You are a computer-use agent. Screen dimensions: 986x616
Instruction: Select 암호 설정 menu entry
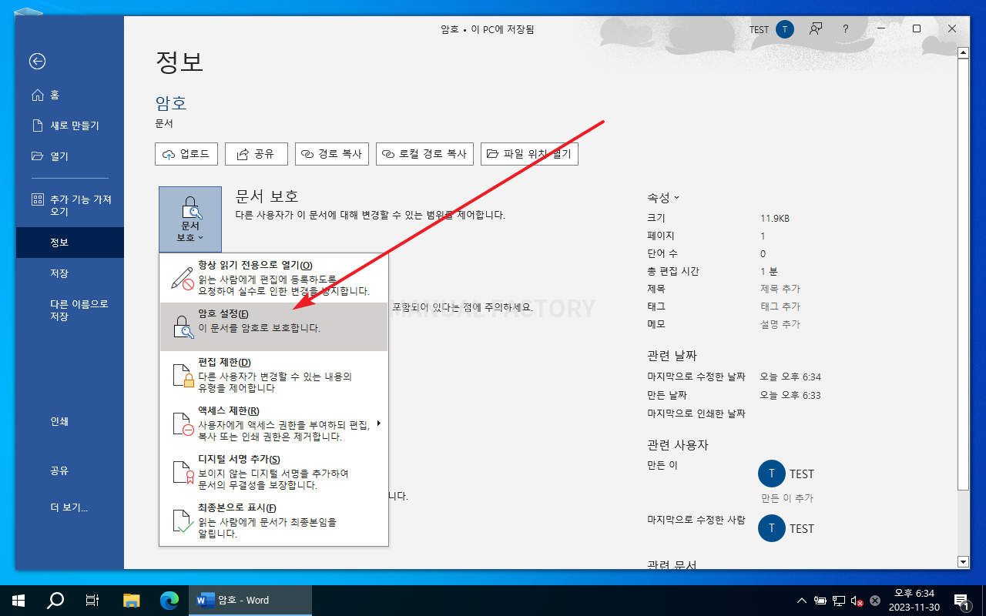(x=273, y=326)
